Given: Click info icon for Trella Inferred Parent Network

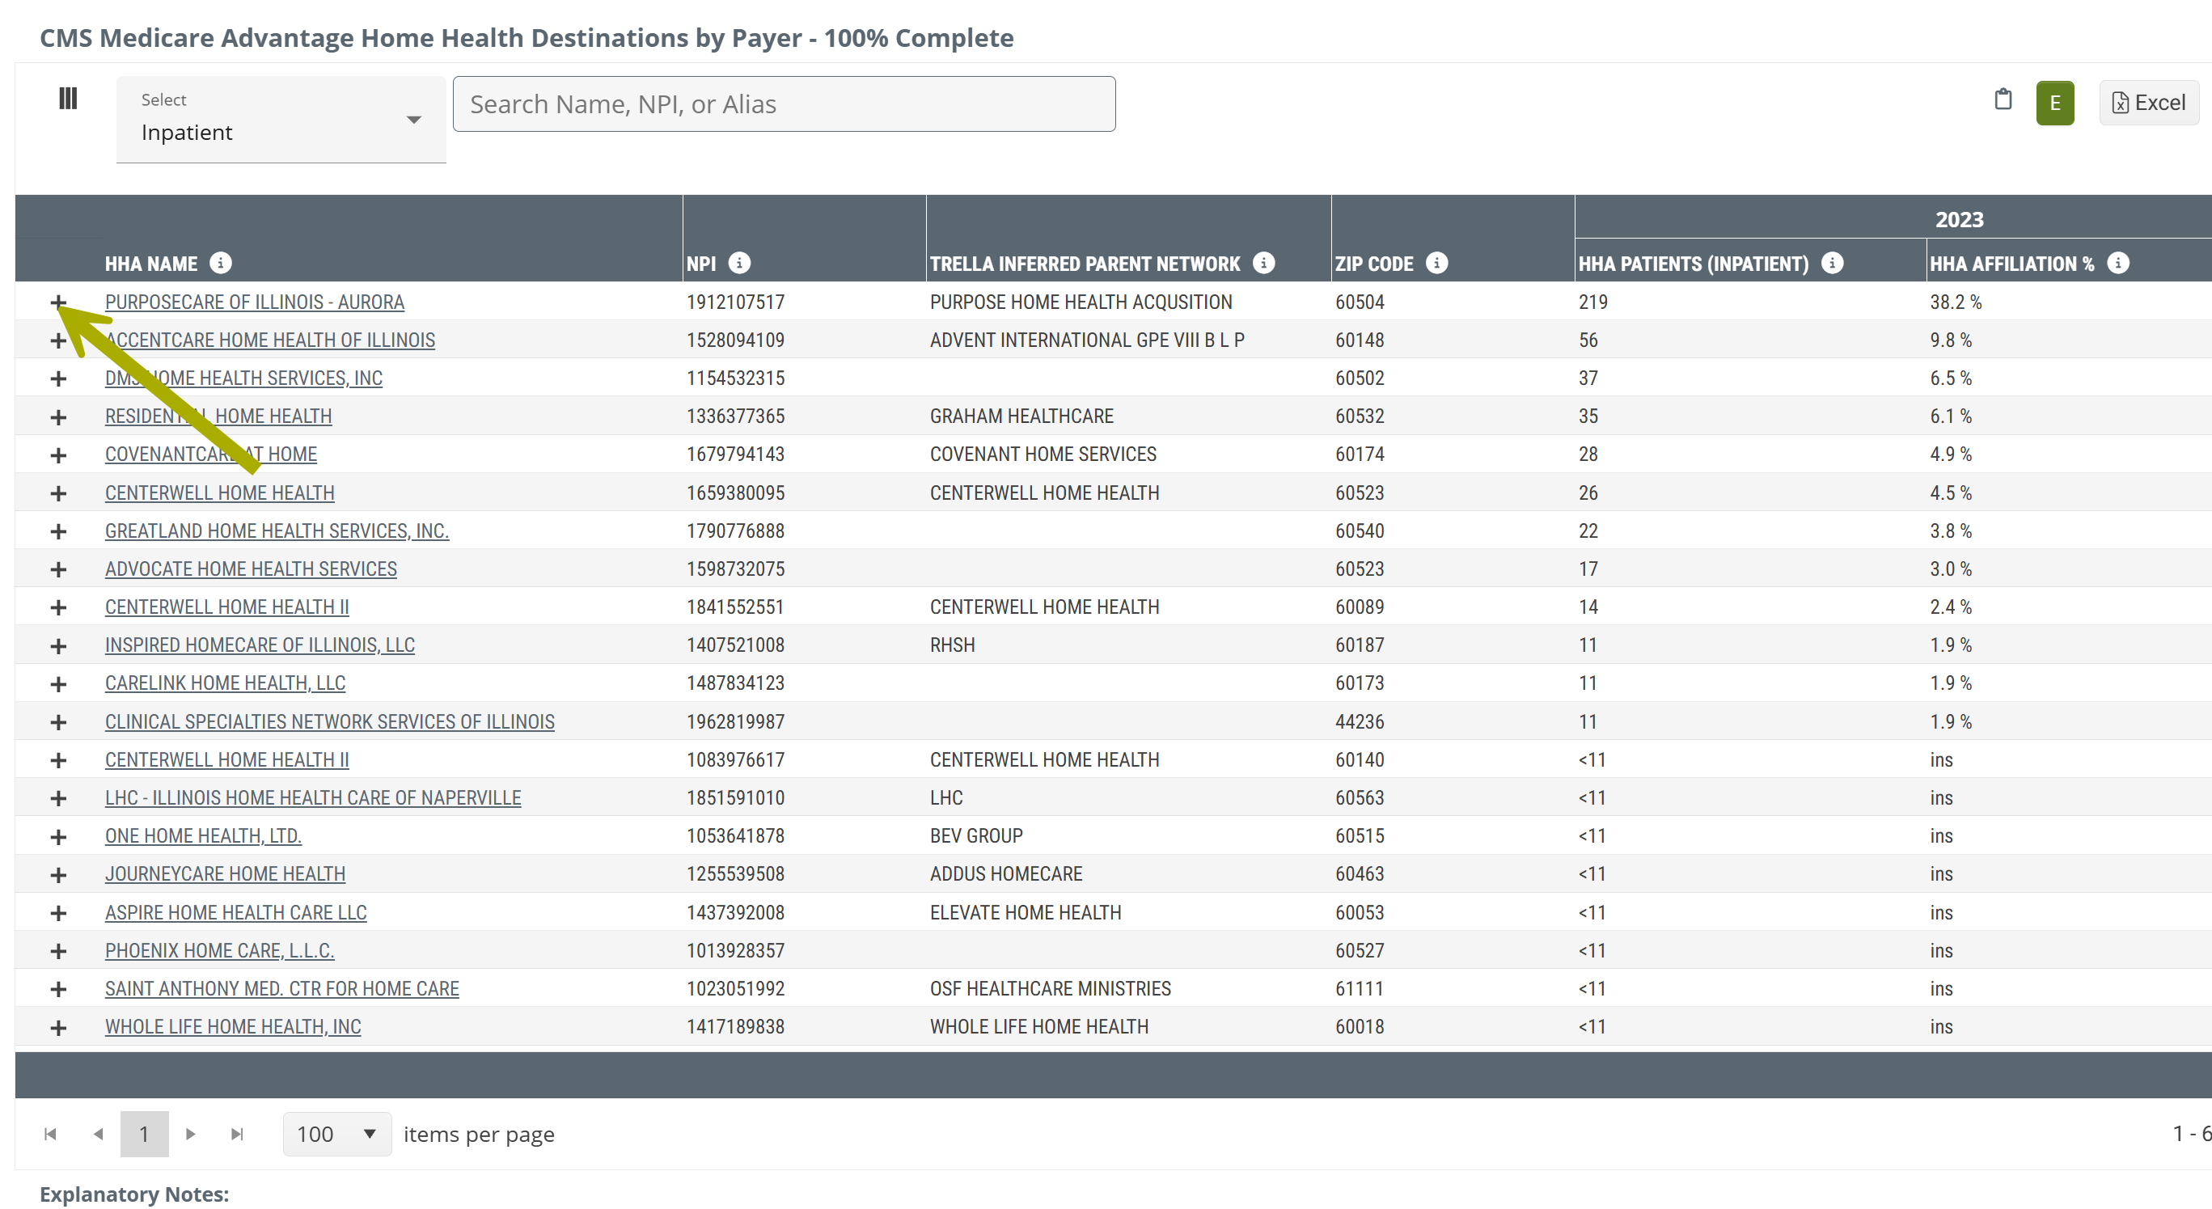Looking at the screenshot, I should coord(1263,263).
